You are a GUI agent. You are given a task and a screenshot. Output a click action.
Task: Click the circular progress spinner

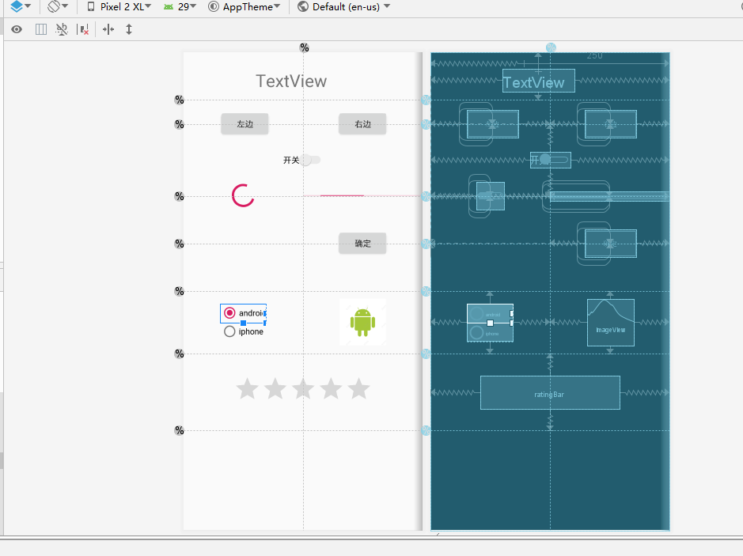243,195
